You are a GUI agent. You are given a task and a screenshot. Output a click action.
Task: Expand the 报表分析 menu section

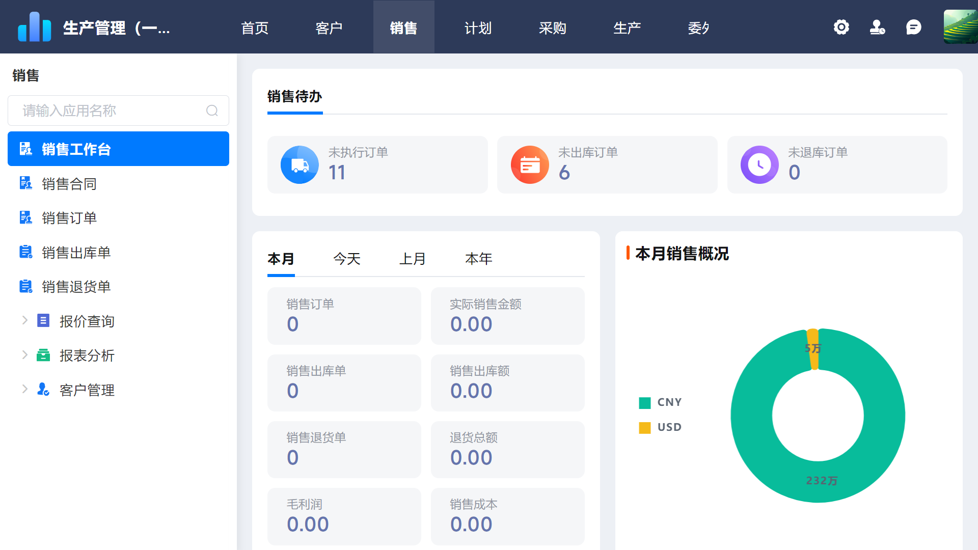(25, 354)
